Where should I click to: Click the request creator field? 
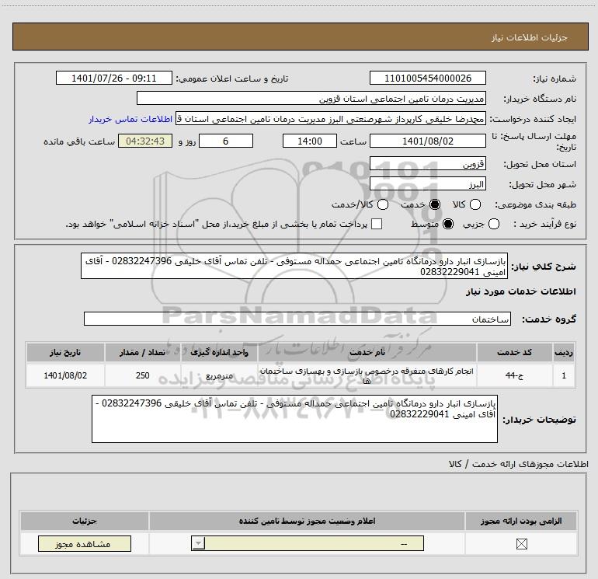(331, 119)
